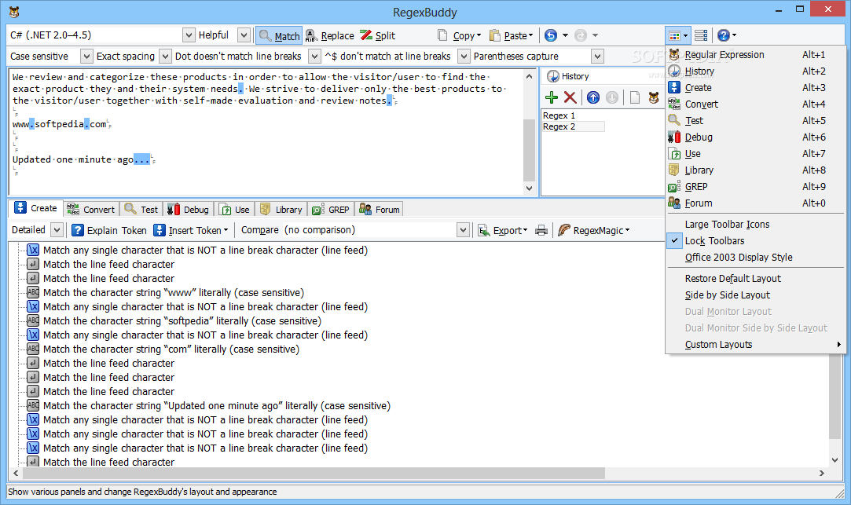Click the toolbar preferences icon

[701, 36]
